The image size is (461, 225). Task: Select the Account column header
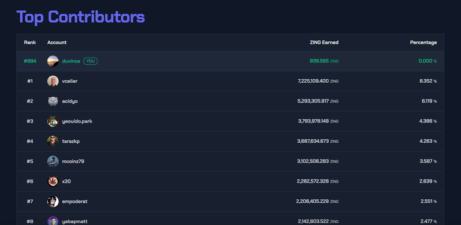[x=57, y=42]
